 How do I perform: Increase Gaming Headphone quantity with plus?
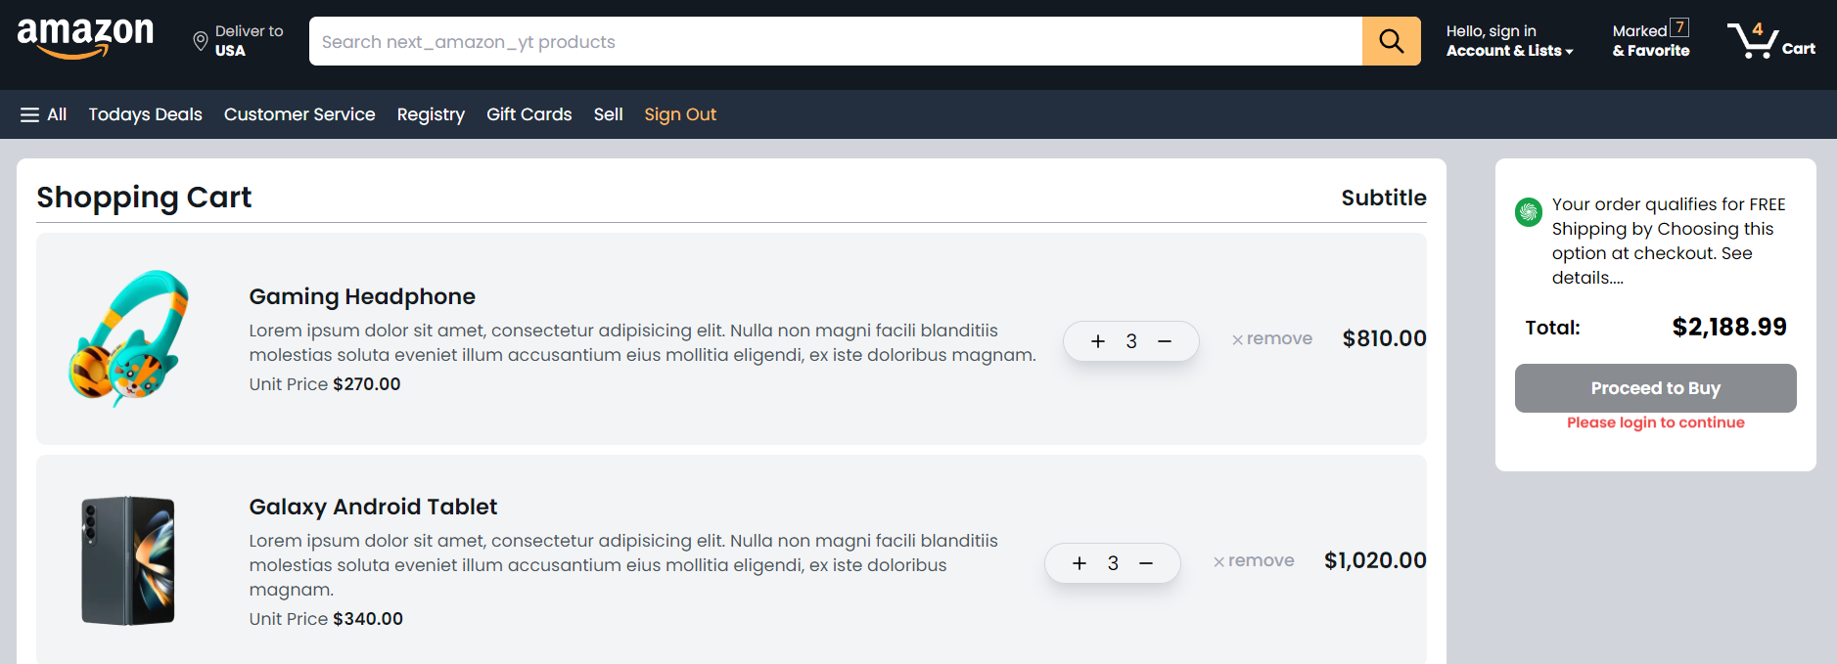(x=1098, y=341)
